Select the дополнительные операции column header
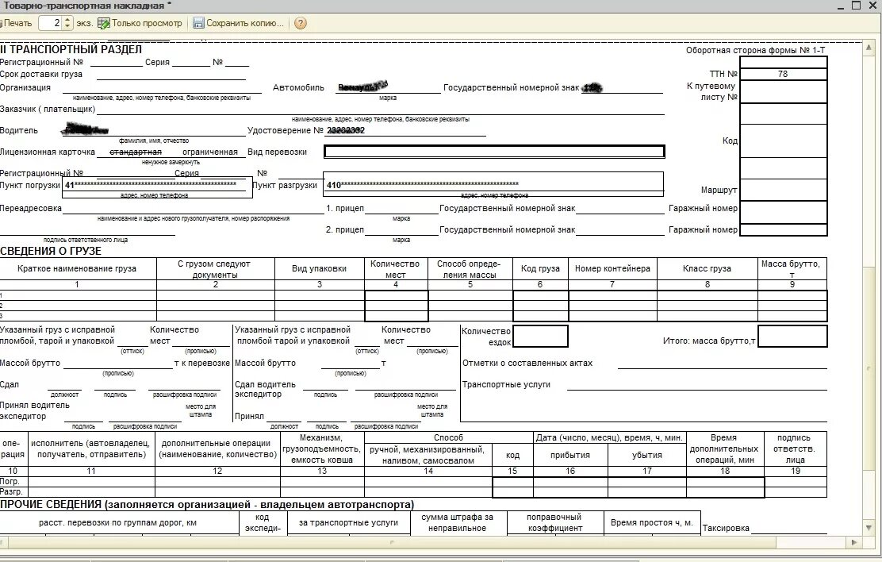Image resolution: width=882 pixels, height=562 pixels. pos(217,448)
